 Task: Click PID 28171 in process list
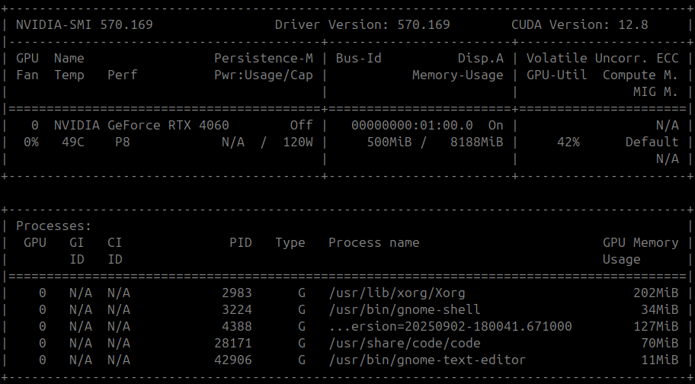[232, 343]
